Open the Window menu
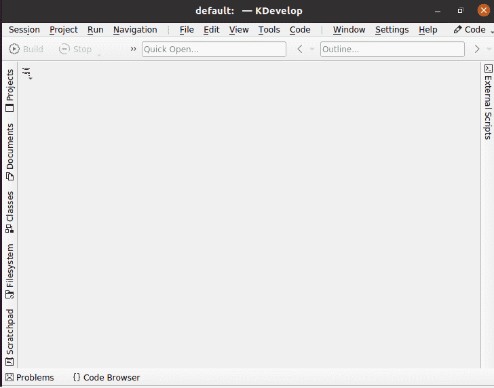The image size is (494, 388). [x=349, y=30]
